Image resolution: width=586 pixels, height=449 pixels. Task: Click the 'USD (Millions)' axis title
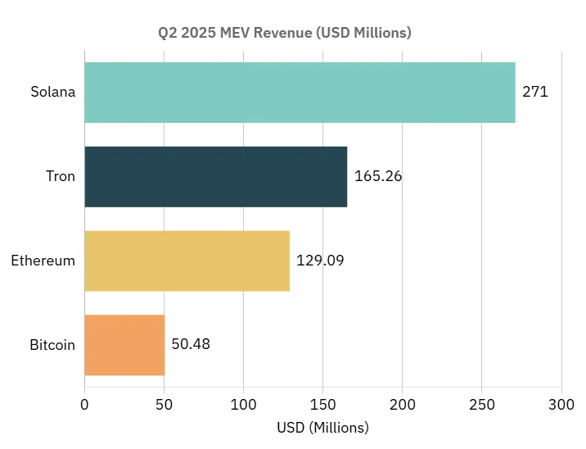click(323, 428)
